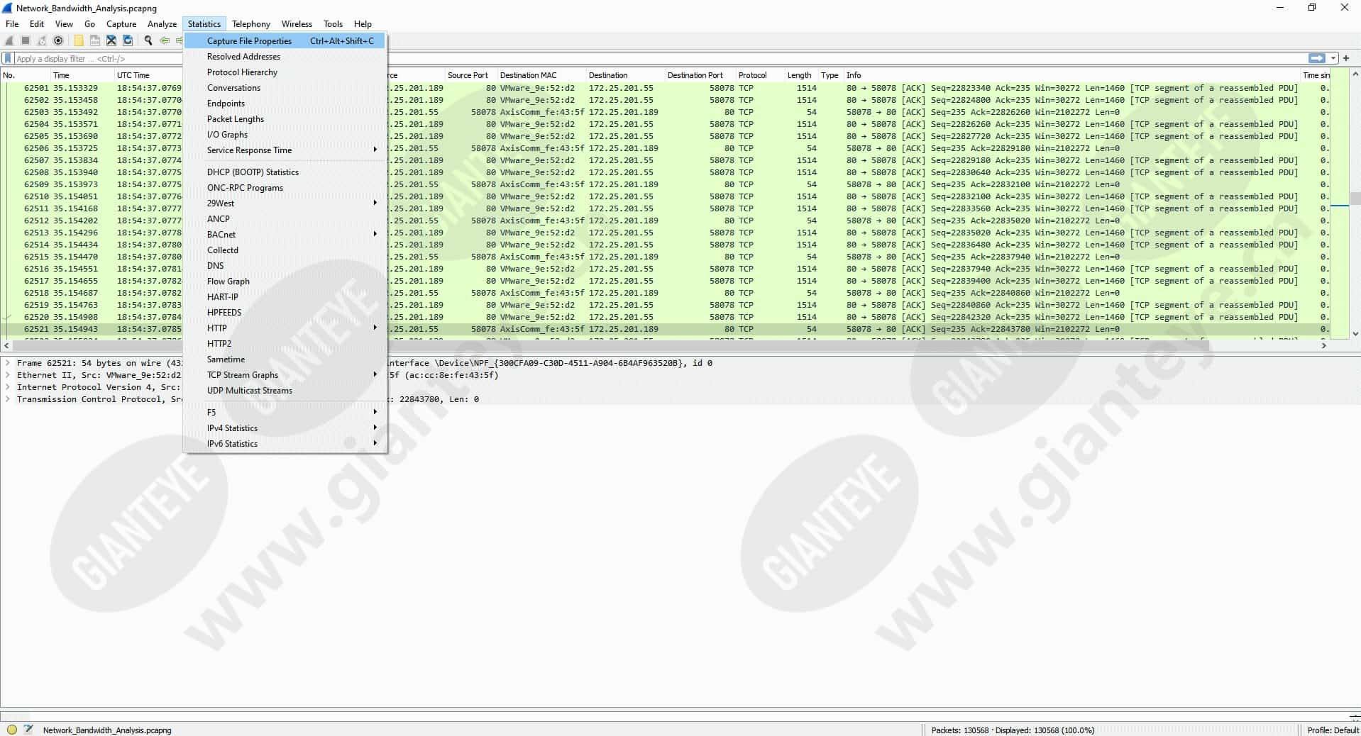Open IPv4 Statistics submenu
Screen dimensions: 1361x736
point(285,428)
